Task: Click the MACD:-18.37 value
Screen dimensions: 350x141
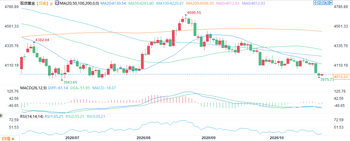Action: pos(104,88)
